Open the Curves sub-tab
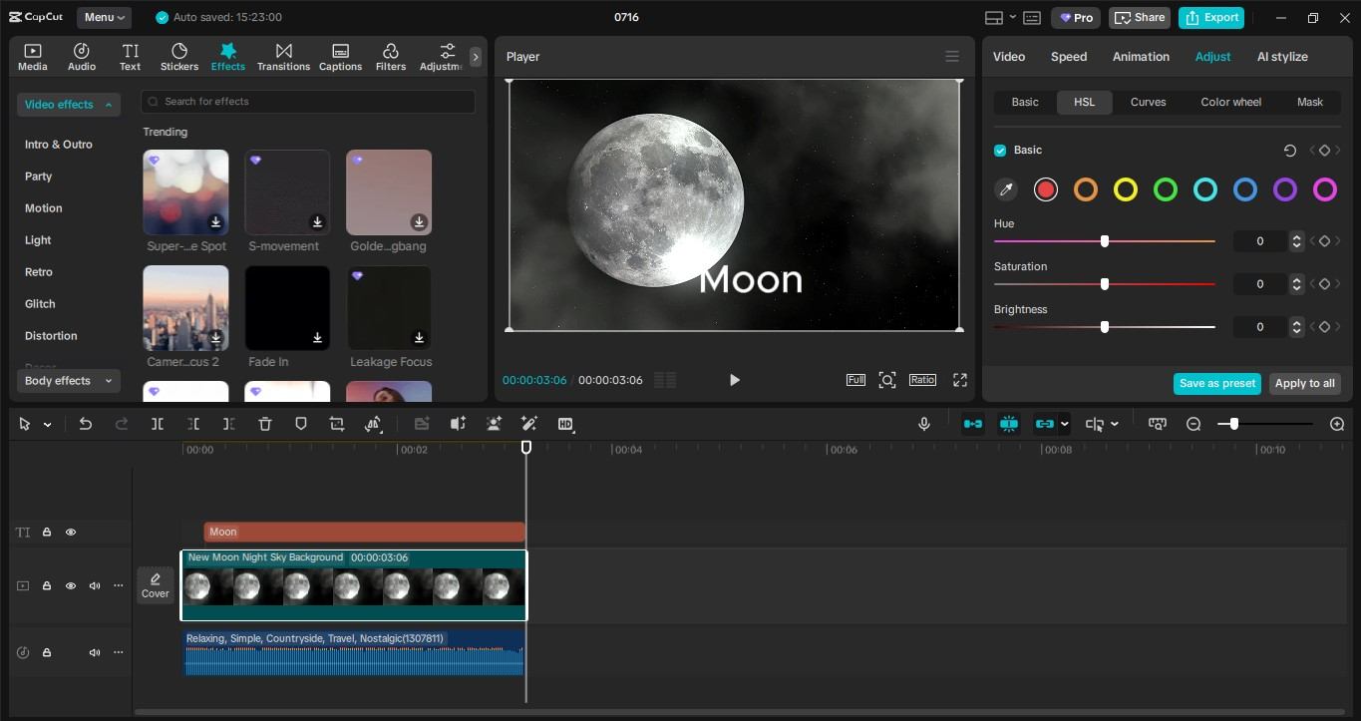Screen dimensions: 1361x721 (1148, 102)
